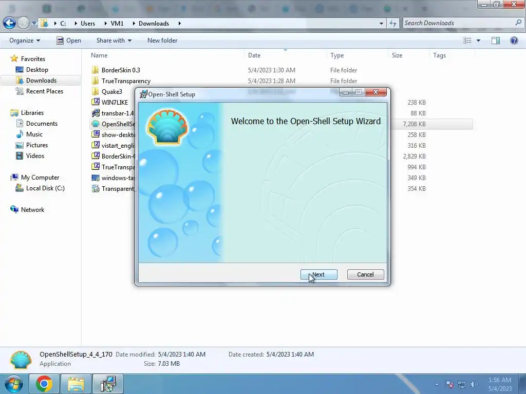
Task: Click Open in the Explorer toolbar
Action: pyautogui.click(x=69, y=40)
